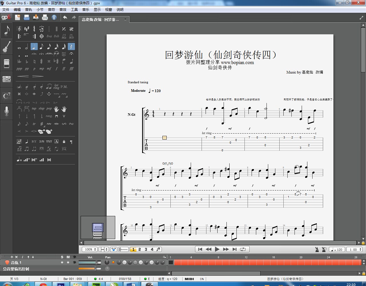Viewport: 366px width, 286px height.
Task: Insert a rest
Action: coord(71,47)
